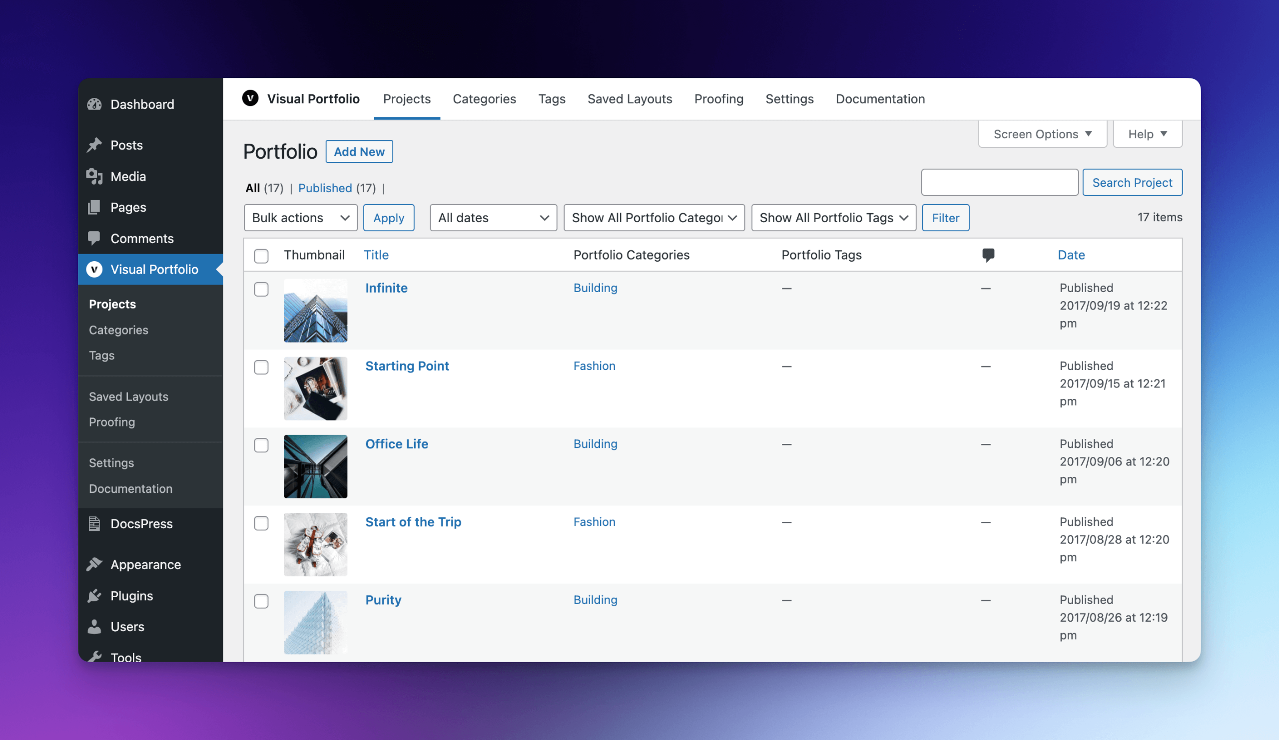Click the Plugins plug icon
Image resolution: width=1279 pixels, height=740 pixels.
94,596
